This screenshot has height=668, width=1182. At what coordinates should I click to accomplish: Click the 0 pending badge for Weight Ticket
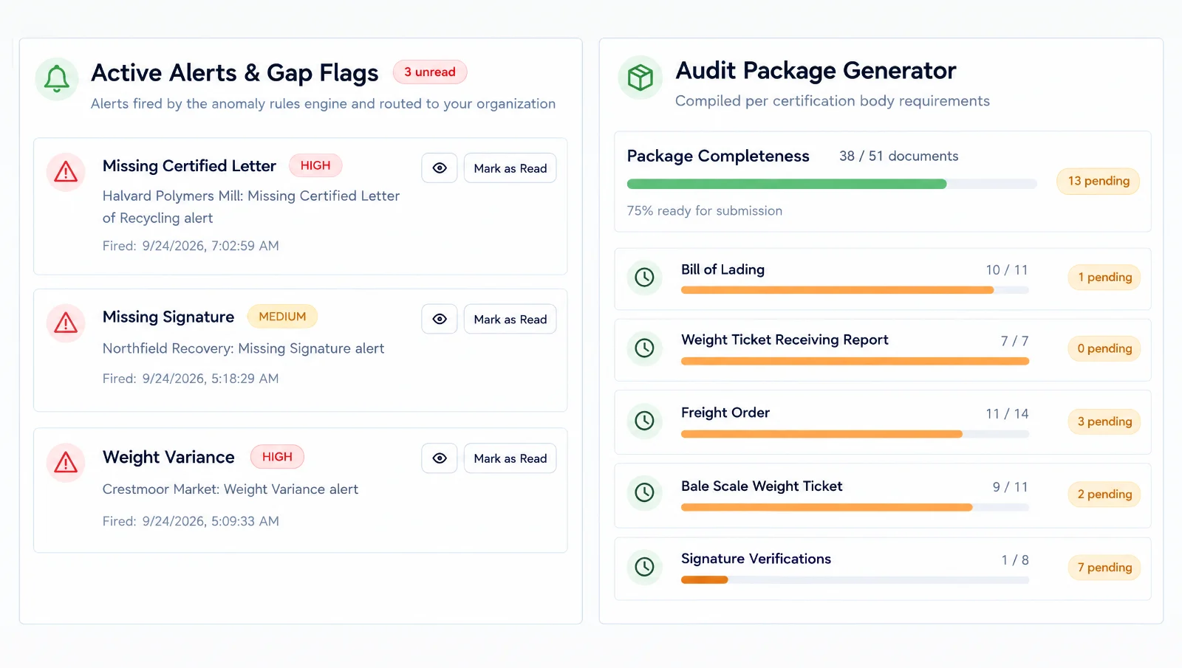click(1104, 348)
